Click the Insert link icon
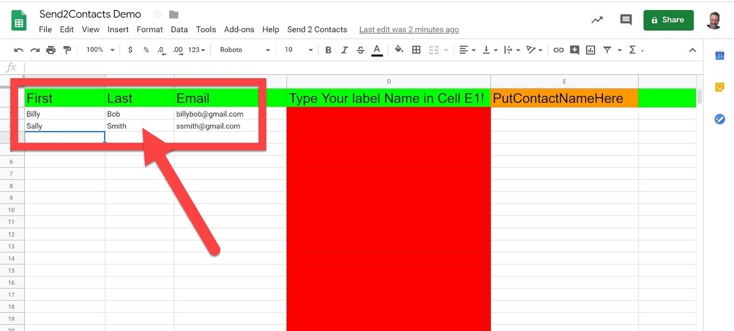The width and height of the screenshot is (734, 331). (x=559, y=50)
